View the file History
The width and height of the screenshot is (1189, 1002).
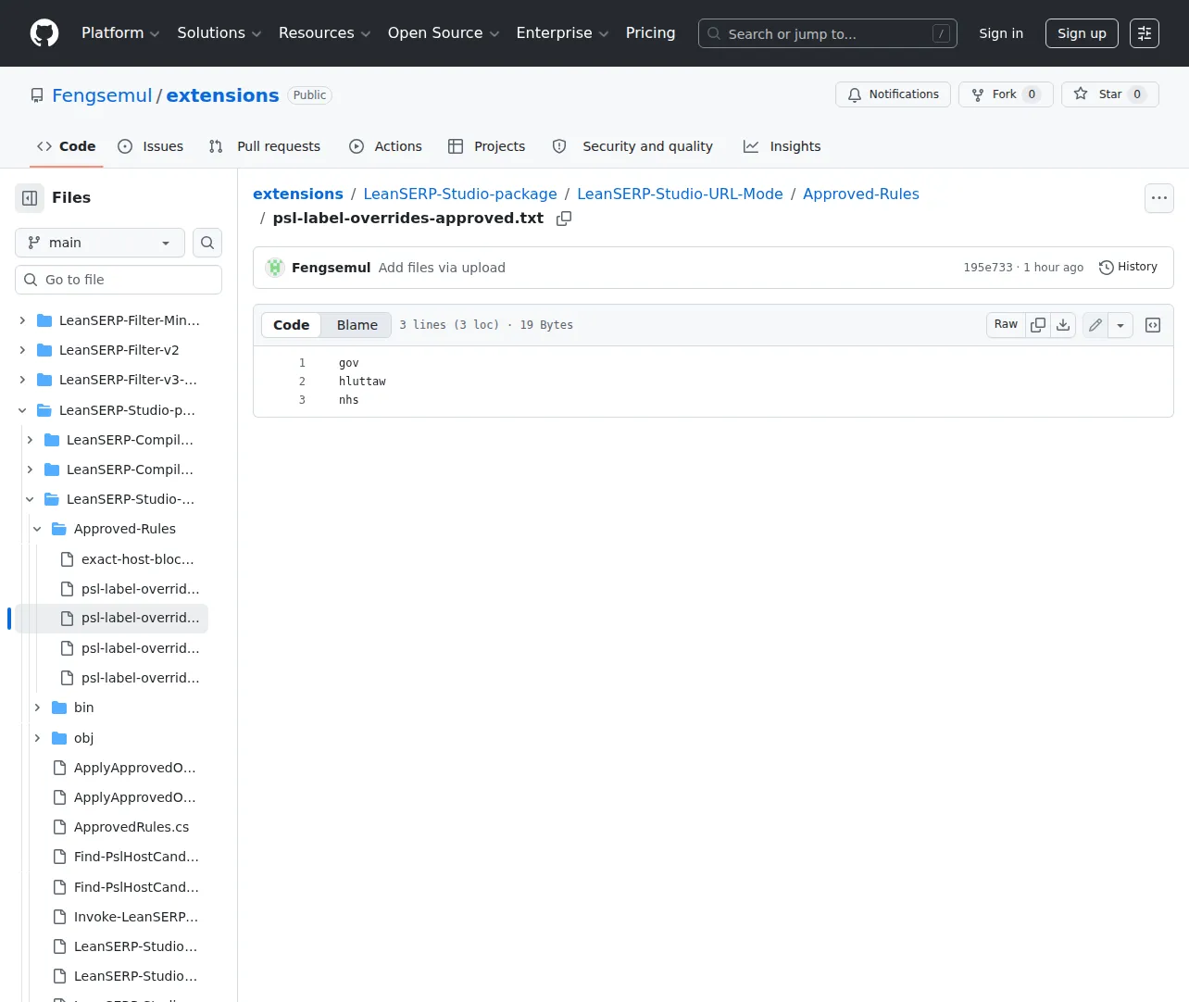pos(1129,268)
